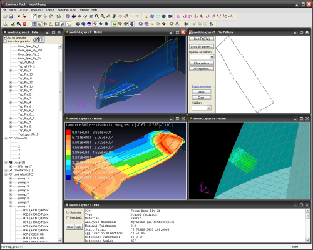Click the Copy button in Info panel
313x250 pixels.
(78, 227)
